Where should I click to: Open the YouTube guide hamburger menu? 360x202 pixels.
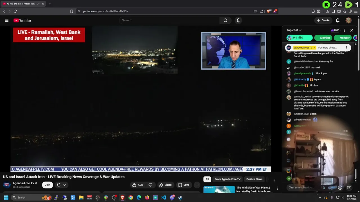7,20
